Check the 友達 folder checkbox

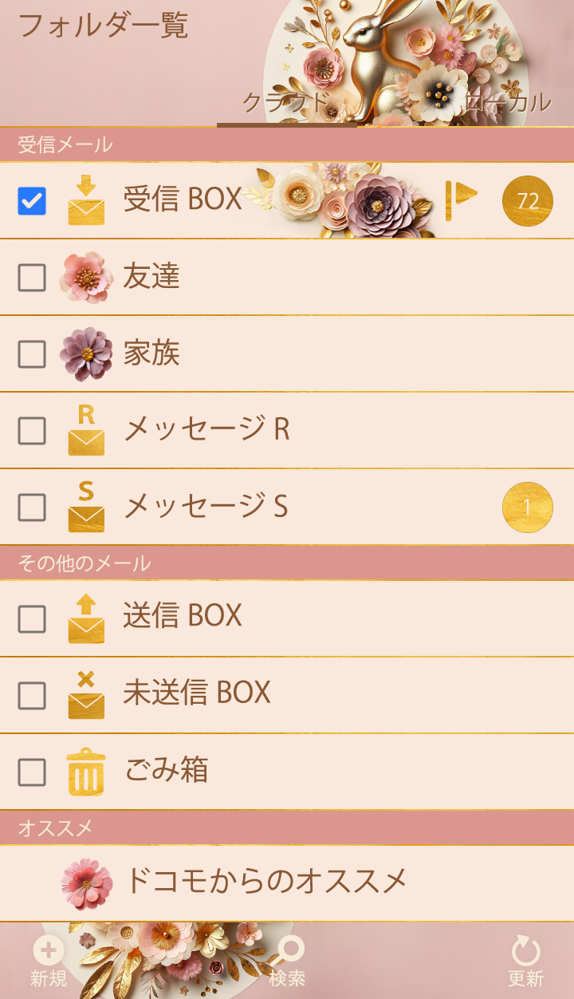pyautogui.click(x=32, y=277)
